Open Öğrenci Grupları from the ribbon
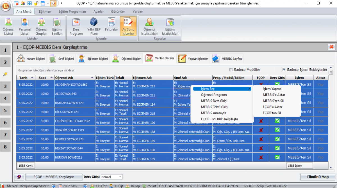The width and height of the screenshot is (337, 188). (41, 27)
